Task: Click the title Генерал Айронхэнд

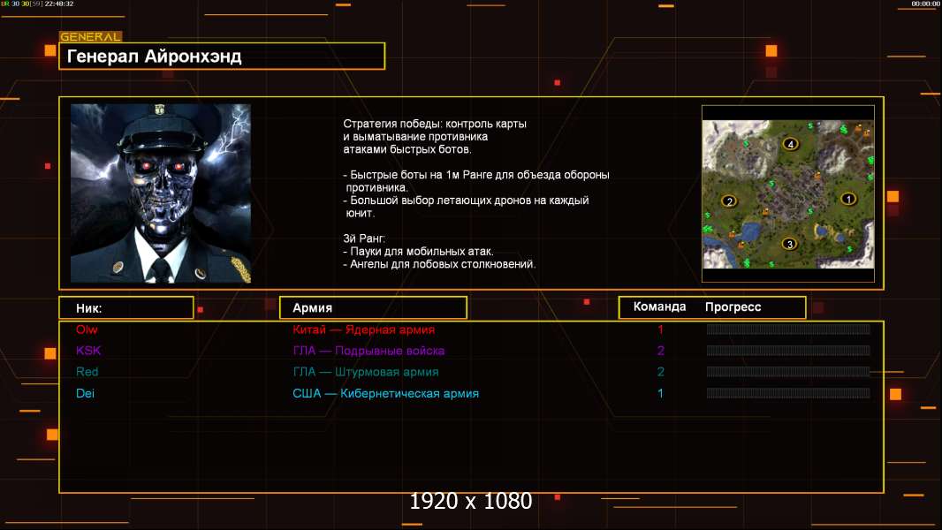Action: click(155, 57)
